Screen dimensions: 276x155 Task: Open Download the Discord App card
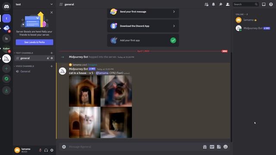point(143,26)
